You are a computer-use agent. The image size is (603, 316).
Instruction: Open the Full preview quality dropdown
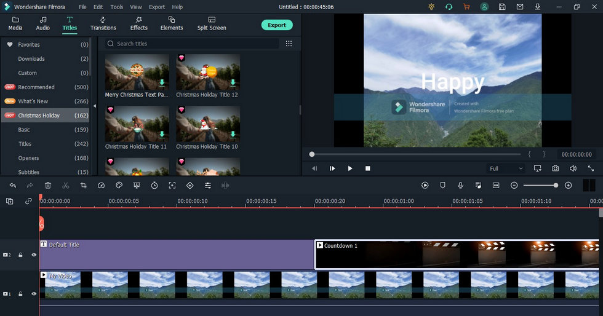point(506,168)
